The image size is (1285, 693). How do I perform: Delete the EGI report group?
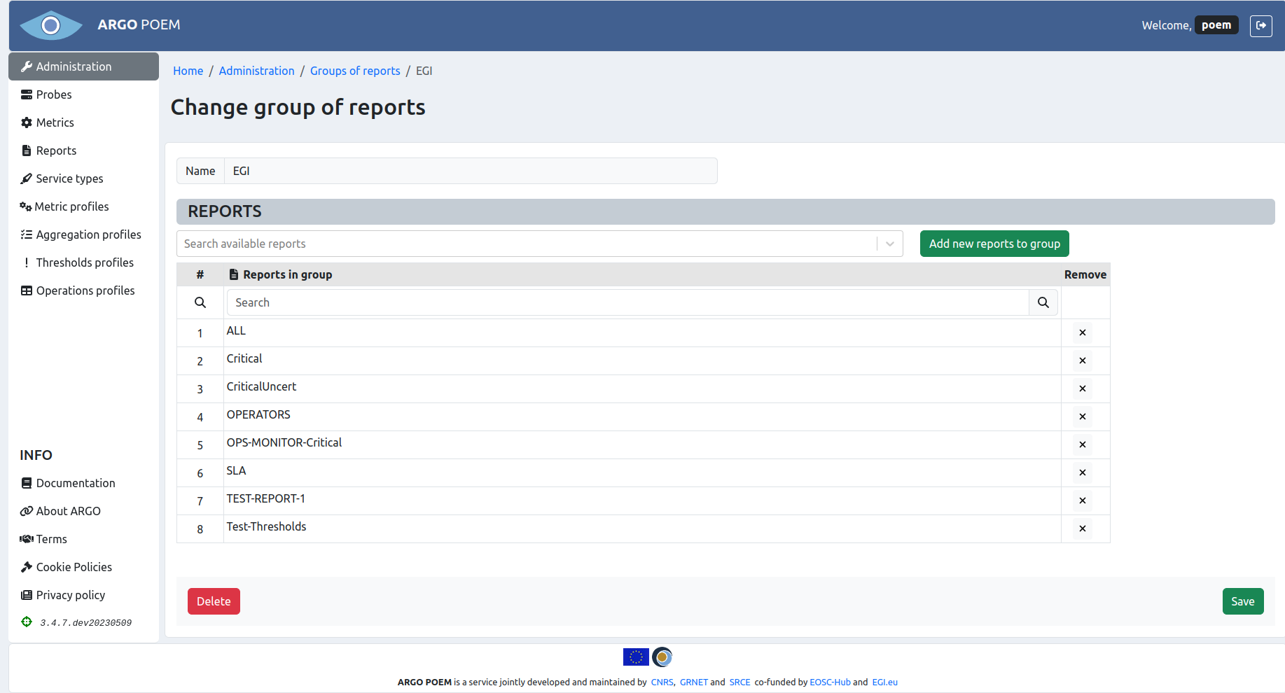(x=214, y=601)
